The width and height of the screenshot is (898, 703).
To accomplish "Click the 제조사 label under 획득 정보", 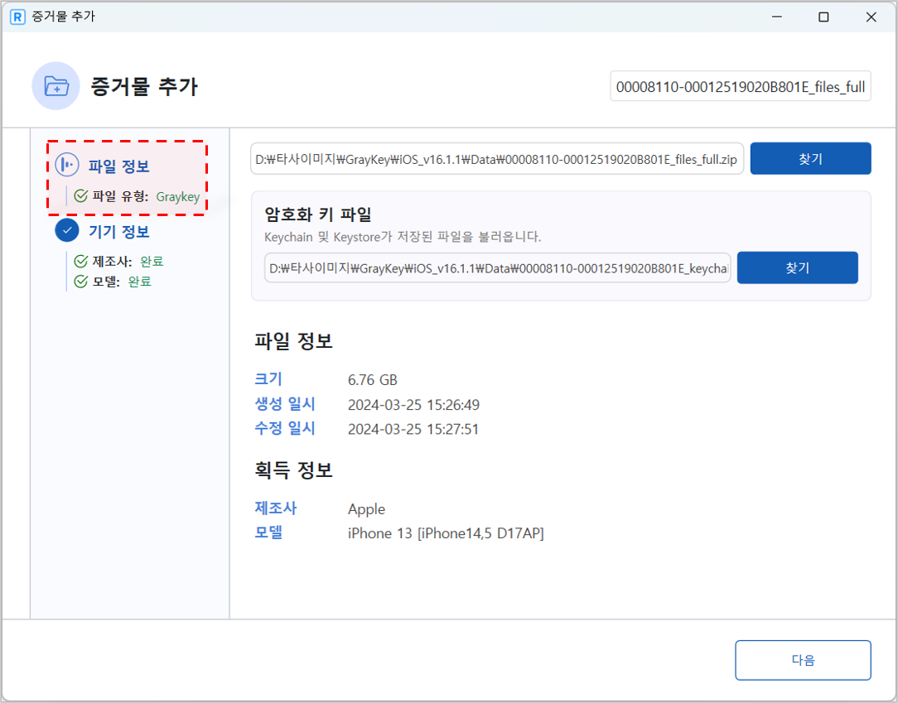I will (x=276, y=508).
